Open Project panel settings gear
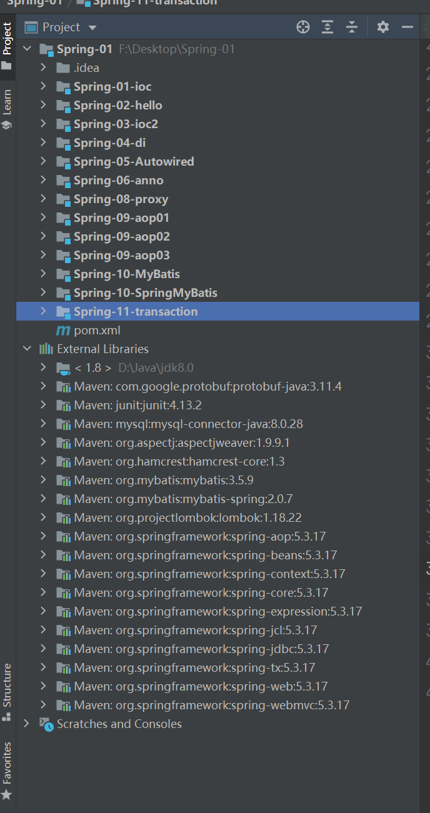This screenshot has height=813, width=430. 383,27
